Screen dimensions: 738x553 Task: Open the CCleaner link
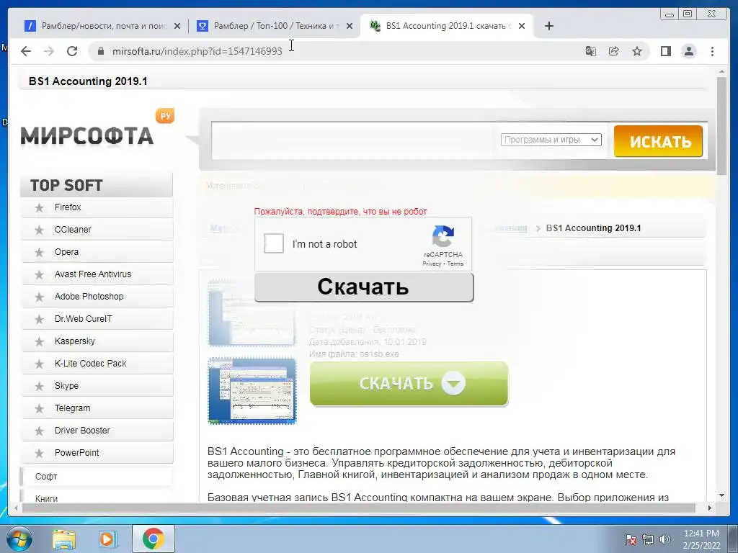[73, 230]
